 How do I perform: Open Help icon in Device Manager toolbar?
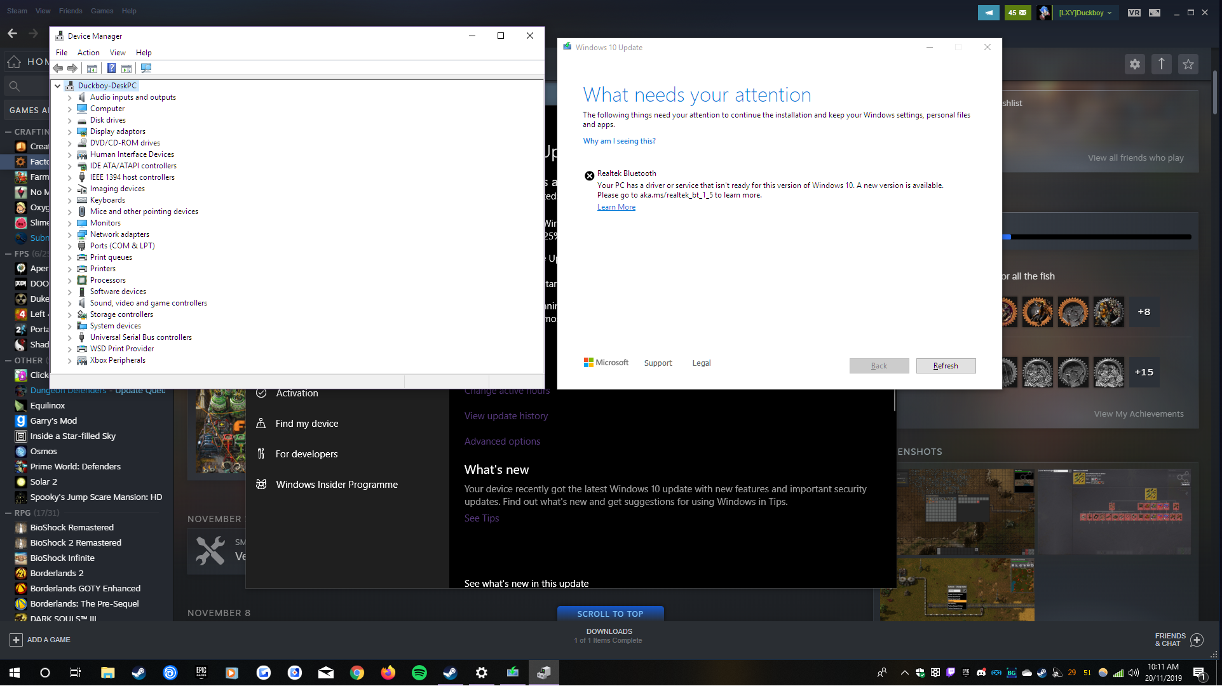pyautogui.click(x=111, y=69)
